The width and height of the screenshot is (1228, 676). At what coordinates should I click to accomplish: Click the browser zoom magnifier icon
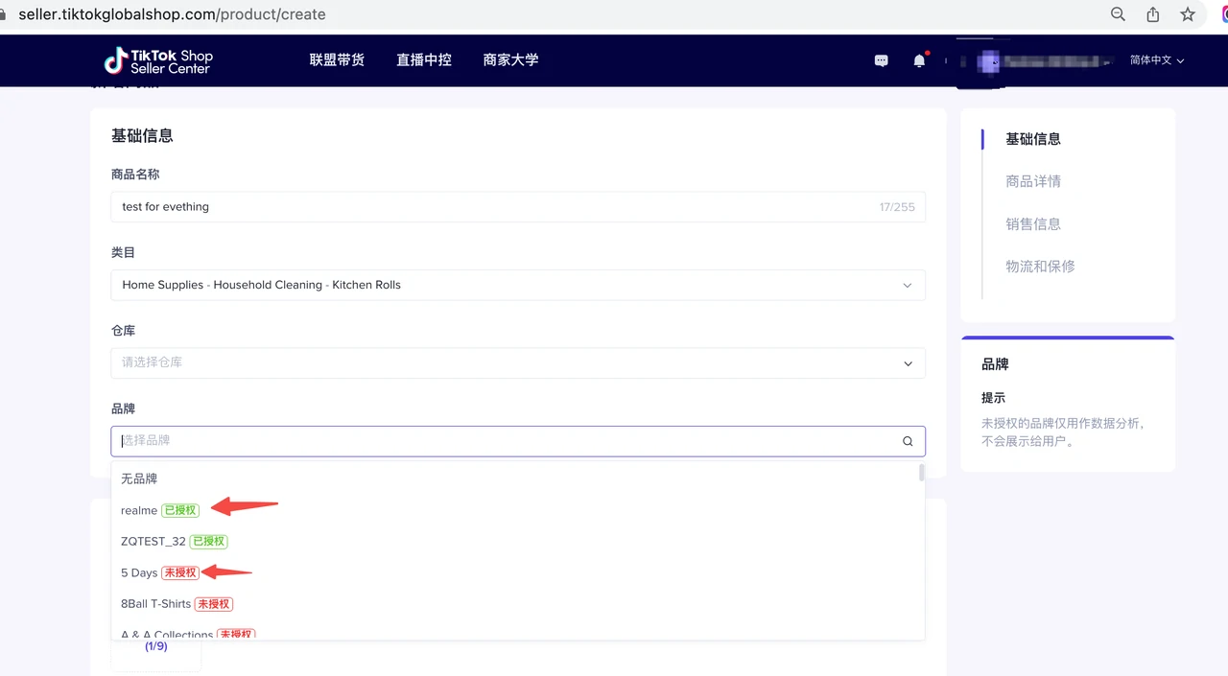coord(1118,14)
